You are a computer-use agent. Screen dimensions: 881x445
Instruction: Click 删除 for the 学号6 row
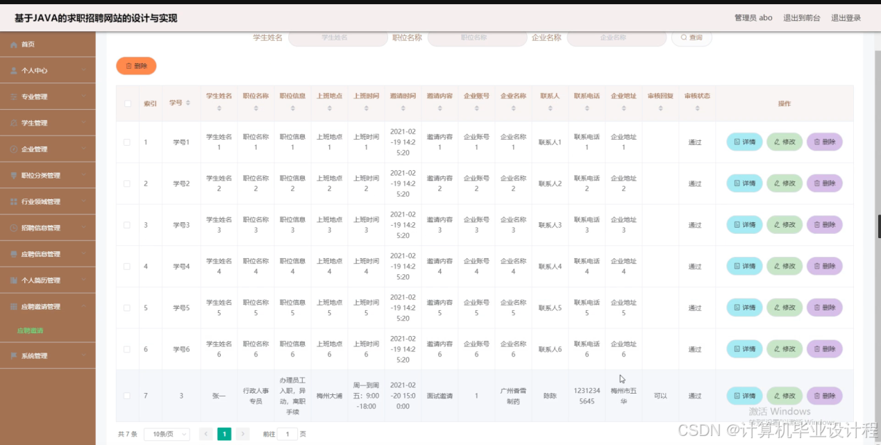[x=825, y=349]
